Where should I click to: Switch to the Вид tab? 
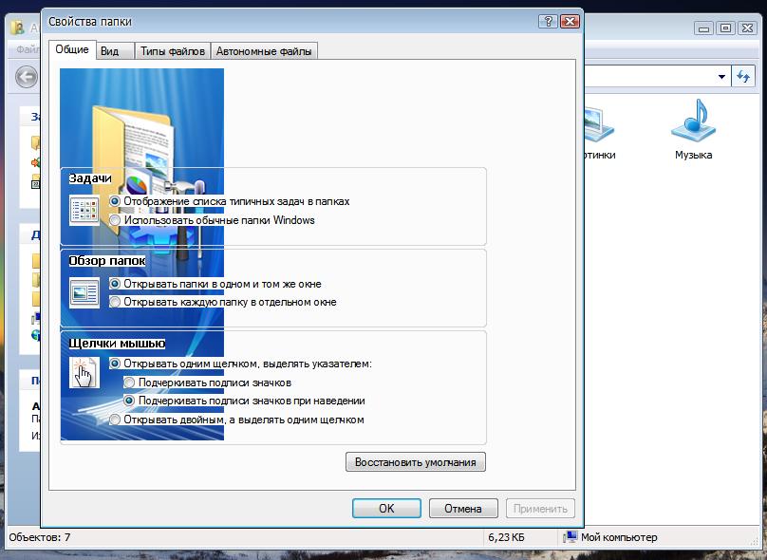tap(110, 51)
